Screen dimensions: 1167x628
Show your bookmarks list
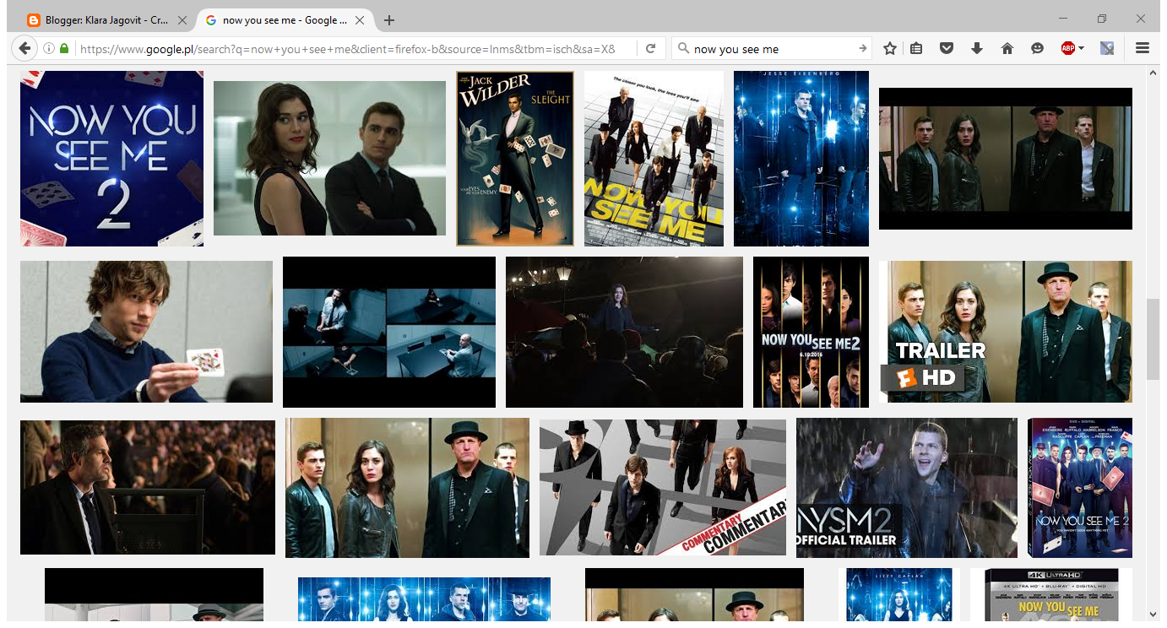pos(916,49)
